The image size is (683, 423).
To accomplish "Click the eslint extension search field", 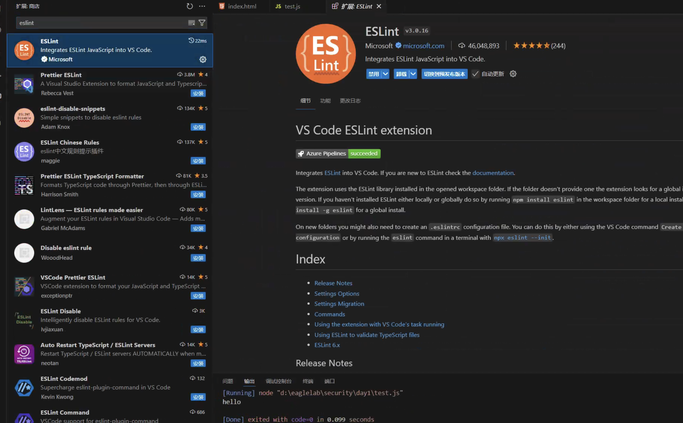I will pos(101,23).
